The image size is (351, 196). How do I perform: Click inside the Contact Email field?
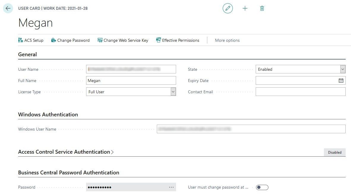[300, 91]
